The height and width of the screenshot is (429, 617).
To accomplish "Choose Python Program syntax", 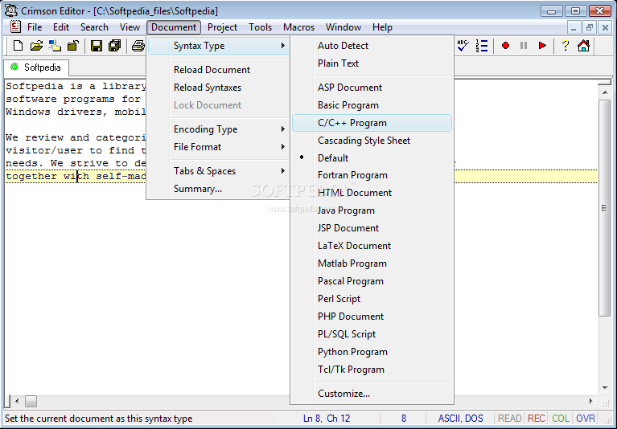I will point(372,352).
